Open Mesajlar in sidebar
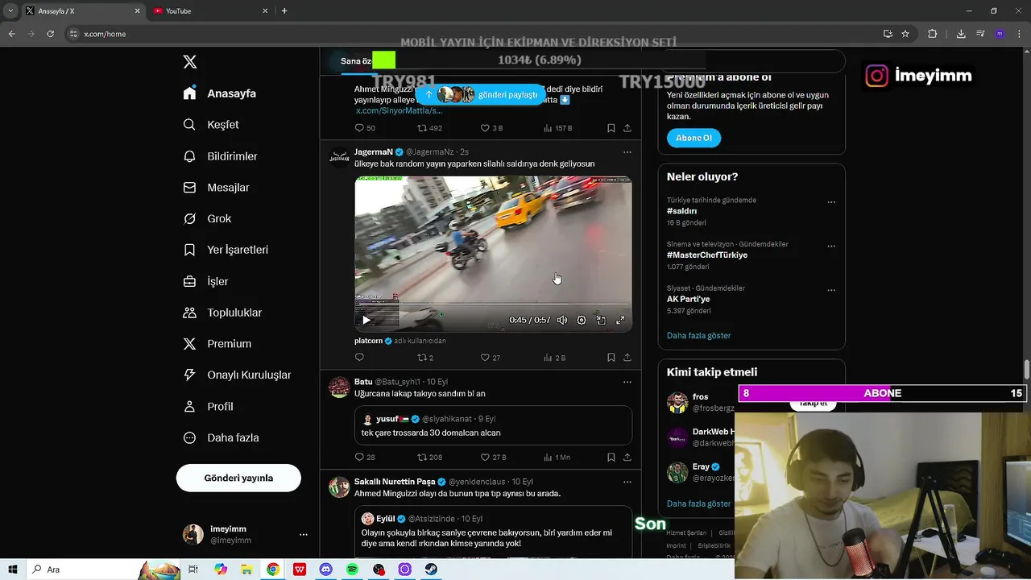The image size is (1031, 580). click(x=216, y=188)
